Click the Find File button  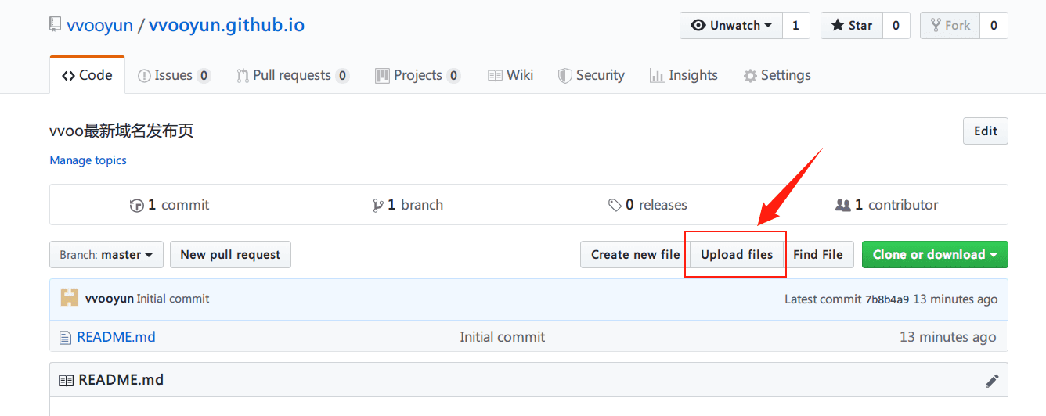818,255
